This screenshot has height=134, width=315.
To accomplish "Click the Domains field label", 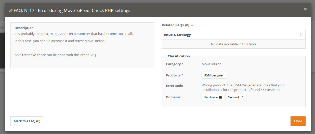I will 173,97.
